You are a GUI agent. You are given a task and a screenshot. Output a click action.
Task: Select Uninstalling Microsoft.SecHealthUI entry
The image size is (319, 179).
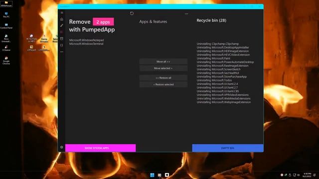click(x=218, y=73)
